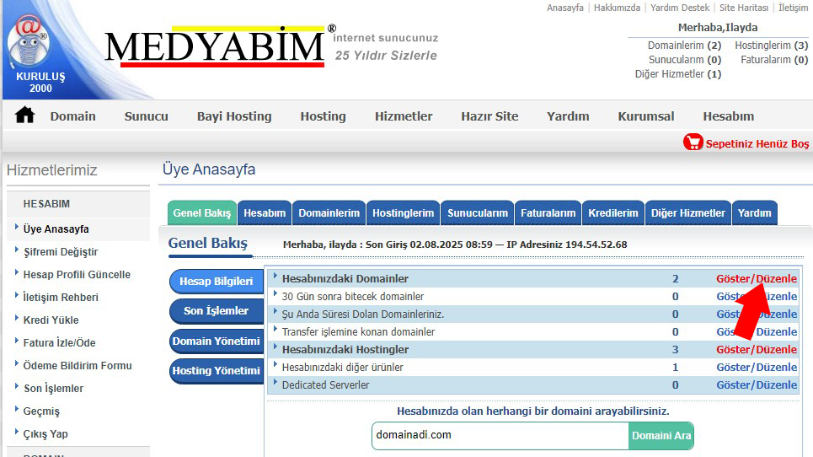
Task: Click Domainlerim (2) in the account summary
Action: pyautogui.click(x=684, y=46)
